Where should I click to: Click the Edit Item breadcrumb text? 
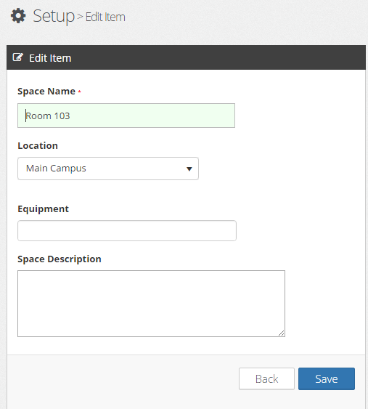(x=105, y=17)
